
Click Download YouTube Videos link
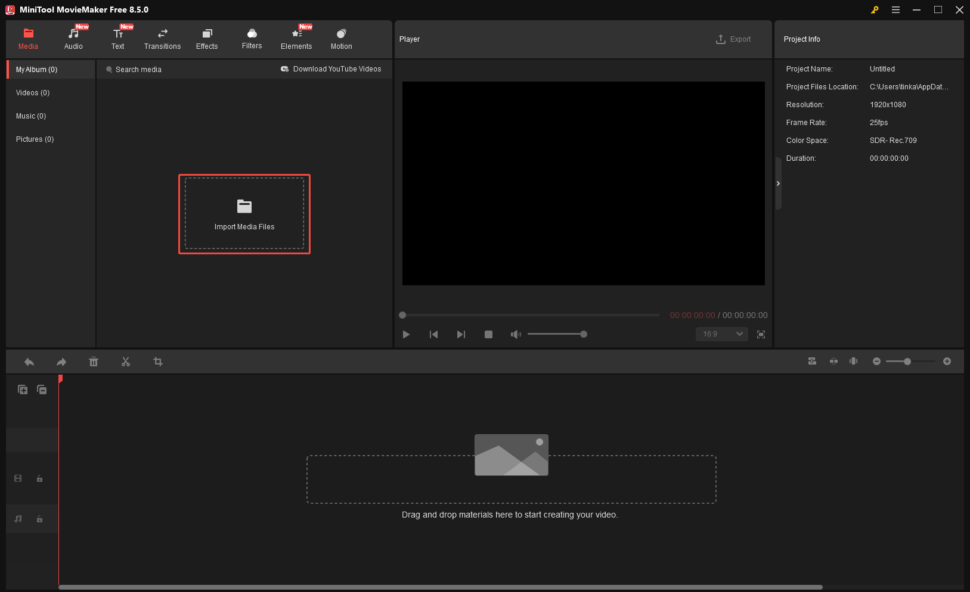click(331, 68)
